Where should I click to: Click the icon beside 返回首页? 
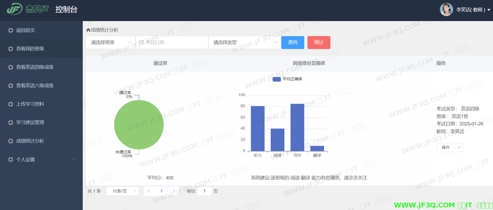click(x=11, y=30)
